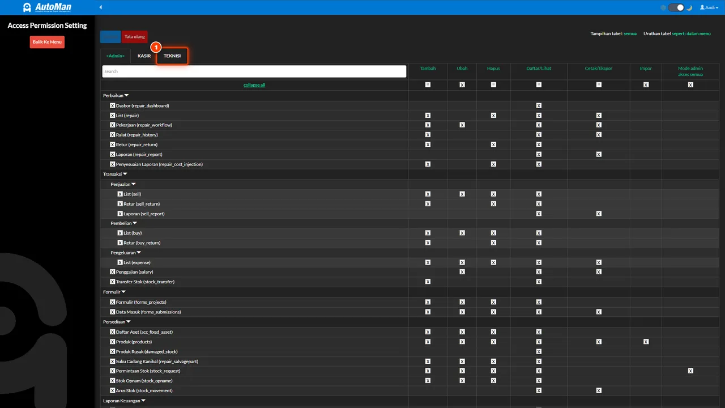Uncheck Impor for Produk (products)
This screenshot has height=408, width=725.
pyautogui.click(x=646, y=342)
